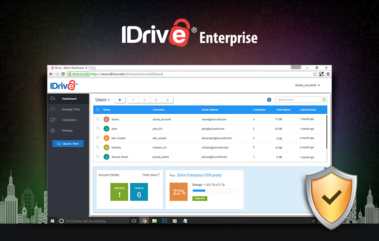Open the Users dropdown above the table
379x241 pixels.
click(102, 100)
